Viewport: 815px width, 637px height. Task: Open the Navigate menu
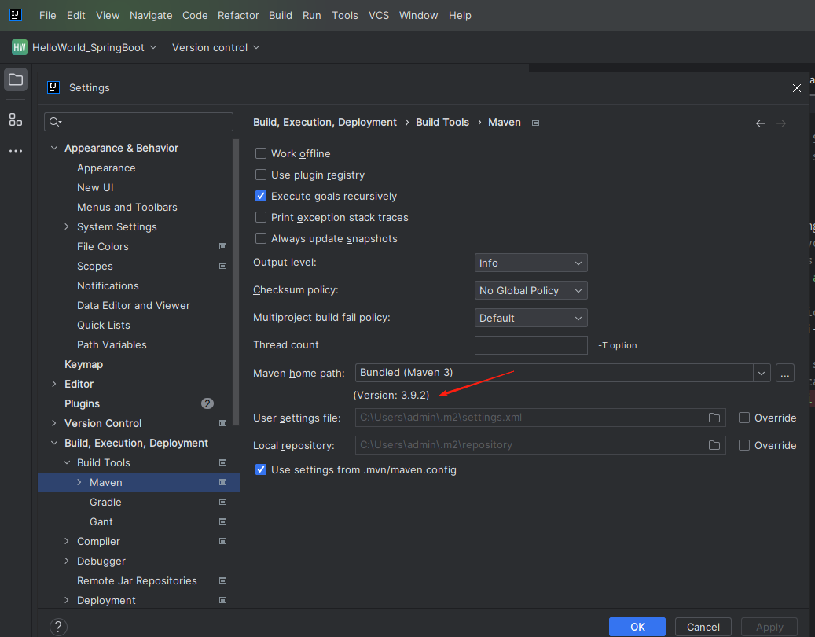click(x=151, y=15)
